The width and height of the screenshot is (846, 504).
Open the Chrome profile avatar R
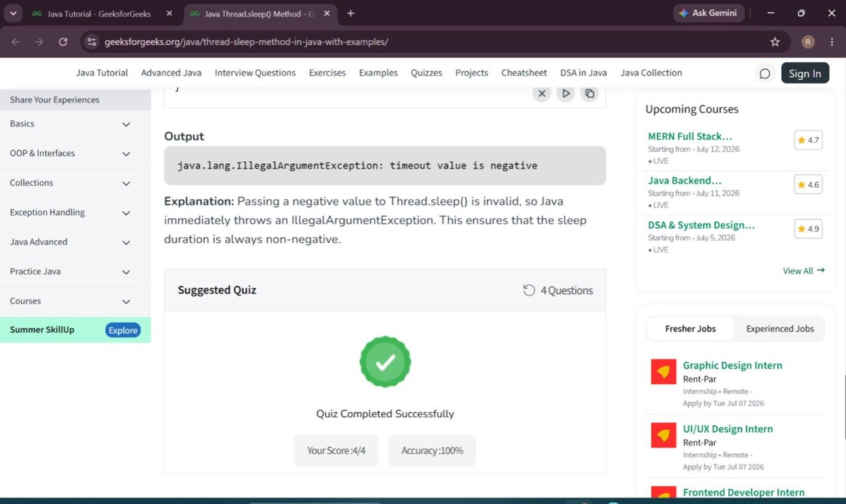tap(808, 42)
